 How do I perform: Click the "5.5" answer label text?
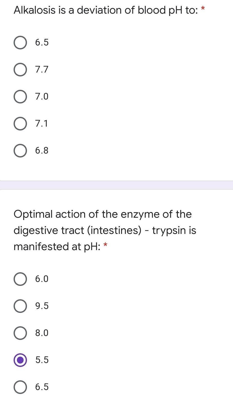click(x=42, y=360)
